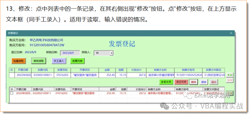The width and height of the screenshot is (251, 116).
Task: Show the 发票列表 invoice list
Action: click(x=78, y=61)
